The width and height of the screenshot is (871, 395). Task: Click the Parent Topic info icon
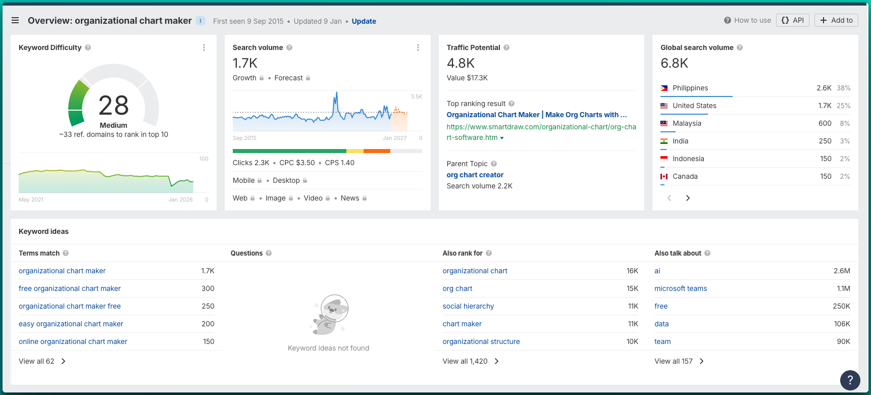pyautogui.click(x=494, y=164)
